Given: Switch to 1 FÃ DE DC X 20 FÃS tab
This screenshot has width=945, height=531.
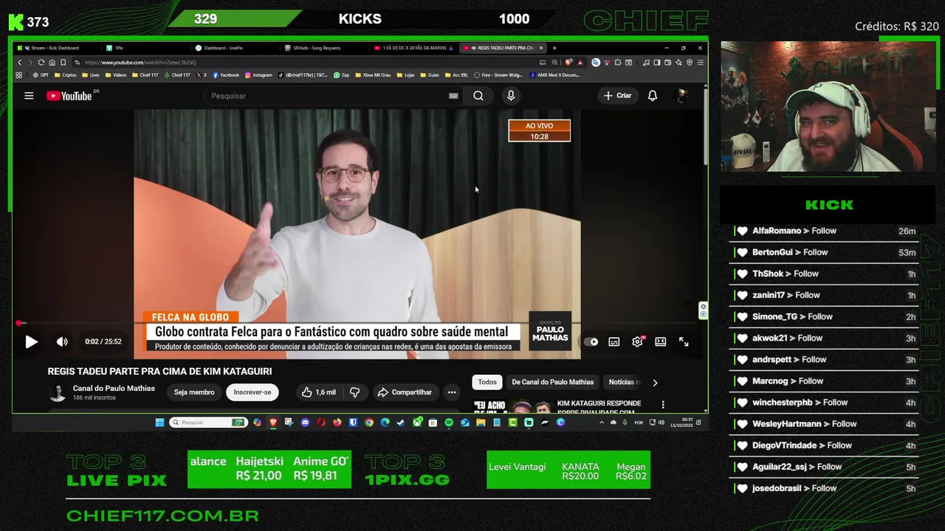Looking at the screenshot, I should pos(412,48).
